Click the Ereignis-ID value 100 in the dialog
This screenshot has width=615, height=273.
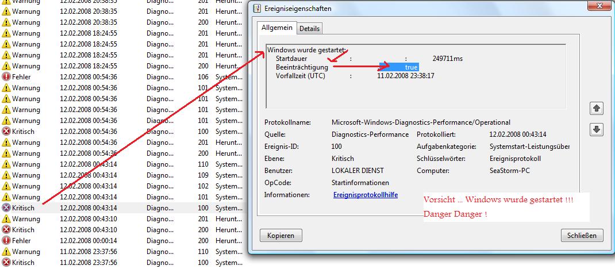click(336, 147)
